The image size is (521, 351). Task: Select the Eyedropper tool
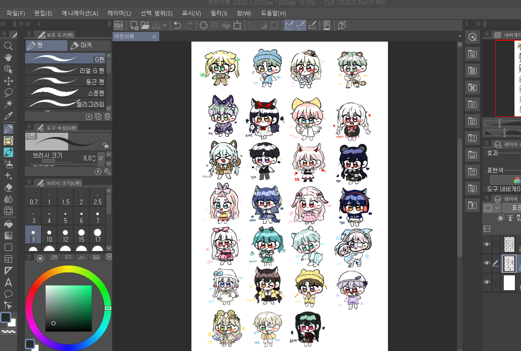8,116
